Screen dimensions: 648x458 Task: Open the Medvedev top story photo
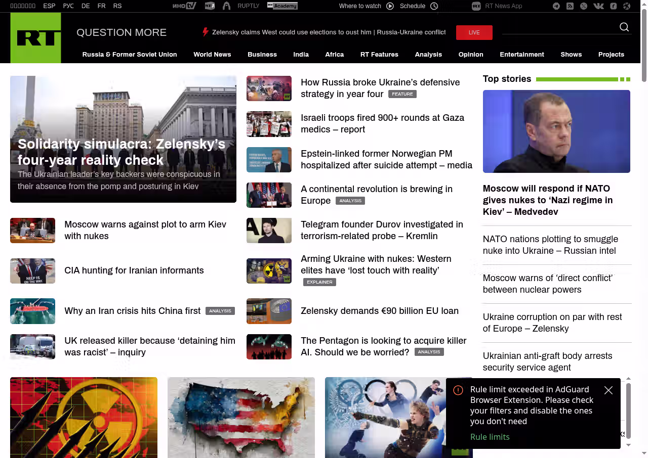[x=556, y=131]
